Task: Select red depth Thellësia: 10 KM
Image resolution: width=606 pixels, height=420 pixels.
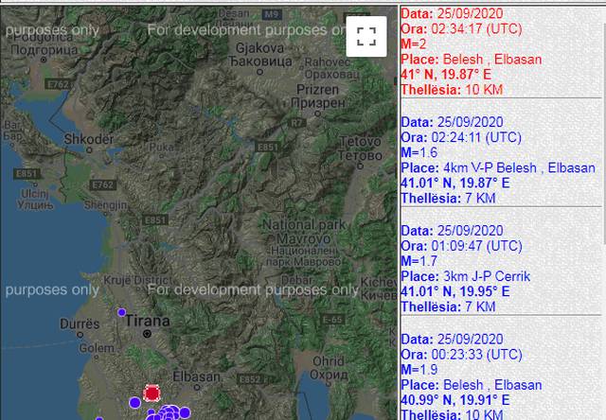Action: pyautogui.click(x=452, y=90)
